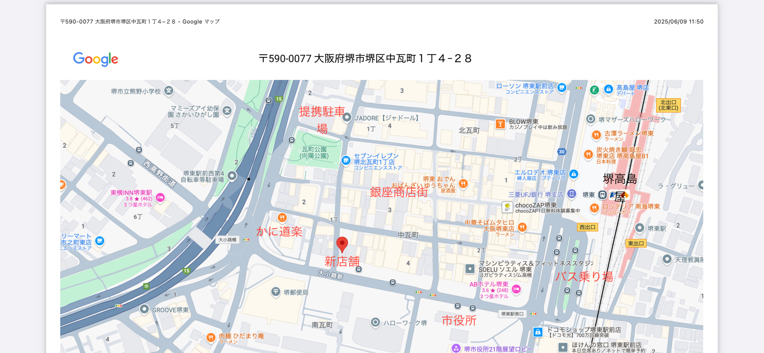This screenshot has width=764, height=353.
Task: Click the 東出口 station exit label
Action: pos(636,243)
